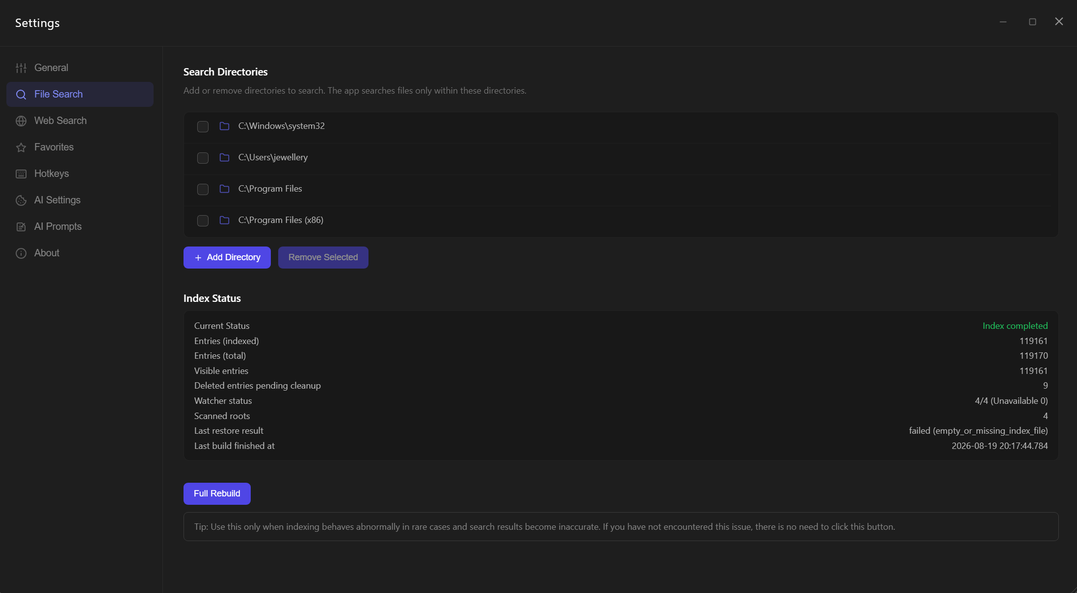This screenshot has width=1077, height=593.
Task: Click the Remove Selected button
Action: [x=323, y=257]
